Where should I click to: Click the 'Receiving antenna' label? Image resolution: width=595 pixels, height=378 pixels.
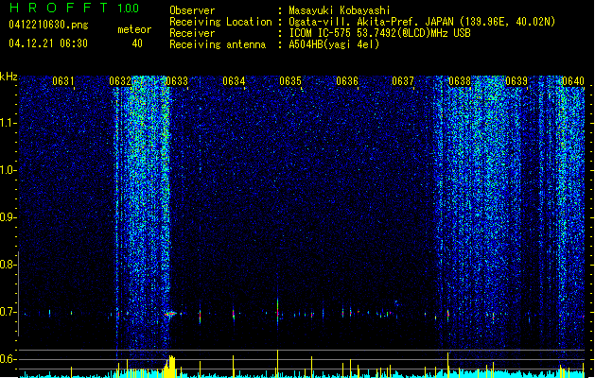pyautogui.click(x=218, y=44)
